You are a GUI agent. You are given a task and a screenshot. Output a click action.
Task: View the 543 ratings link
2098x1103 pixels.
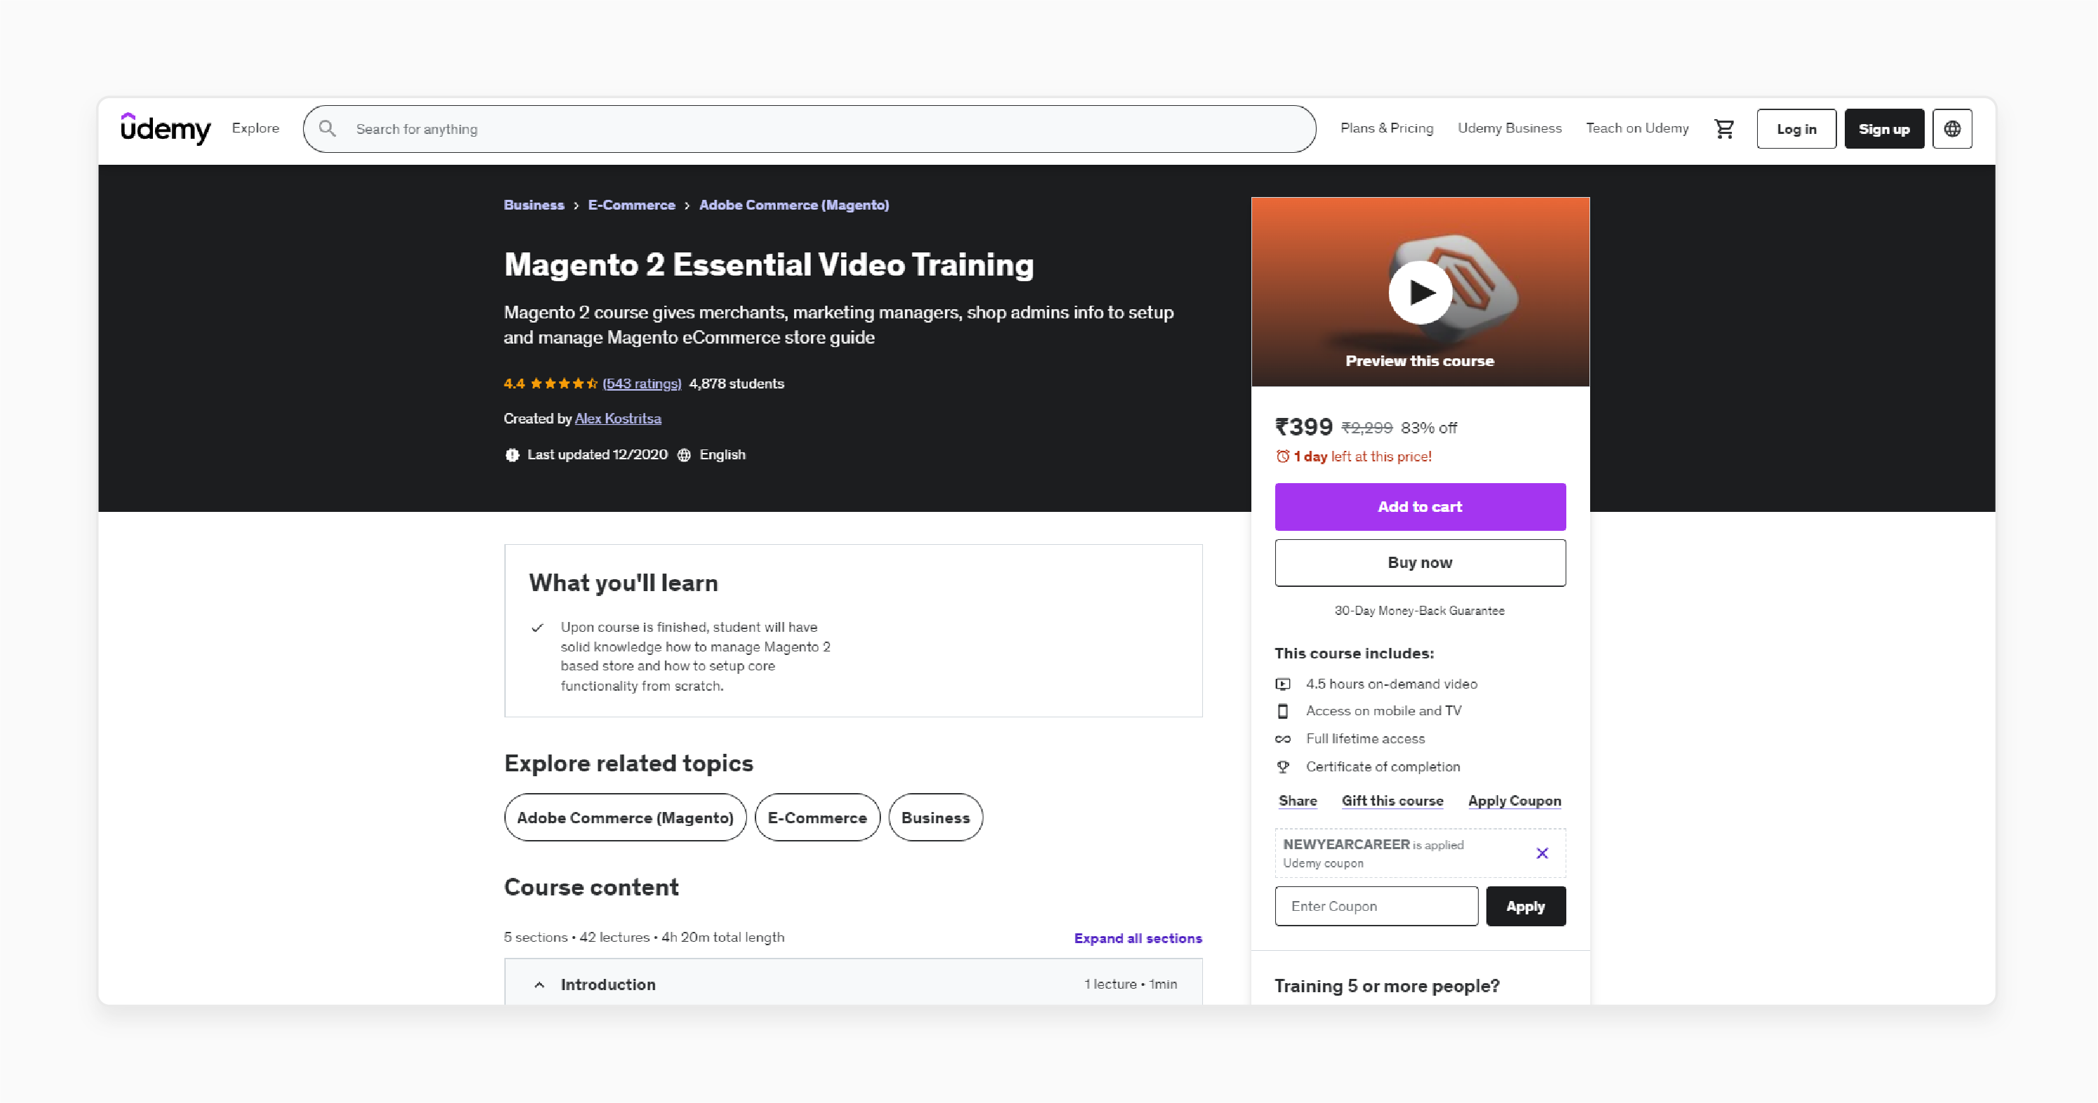642,384
